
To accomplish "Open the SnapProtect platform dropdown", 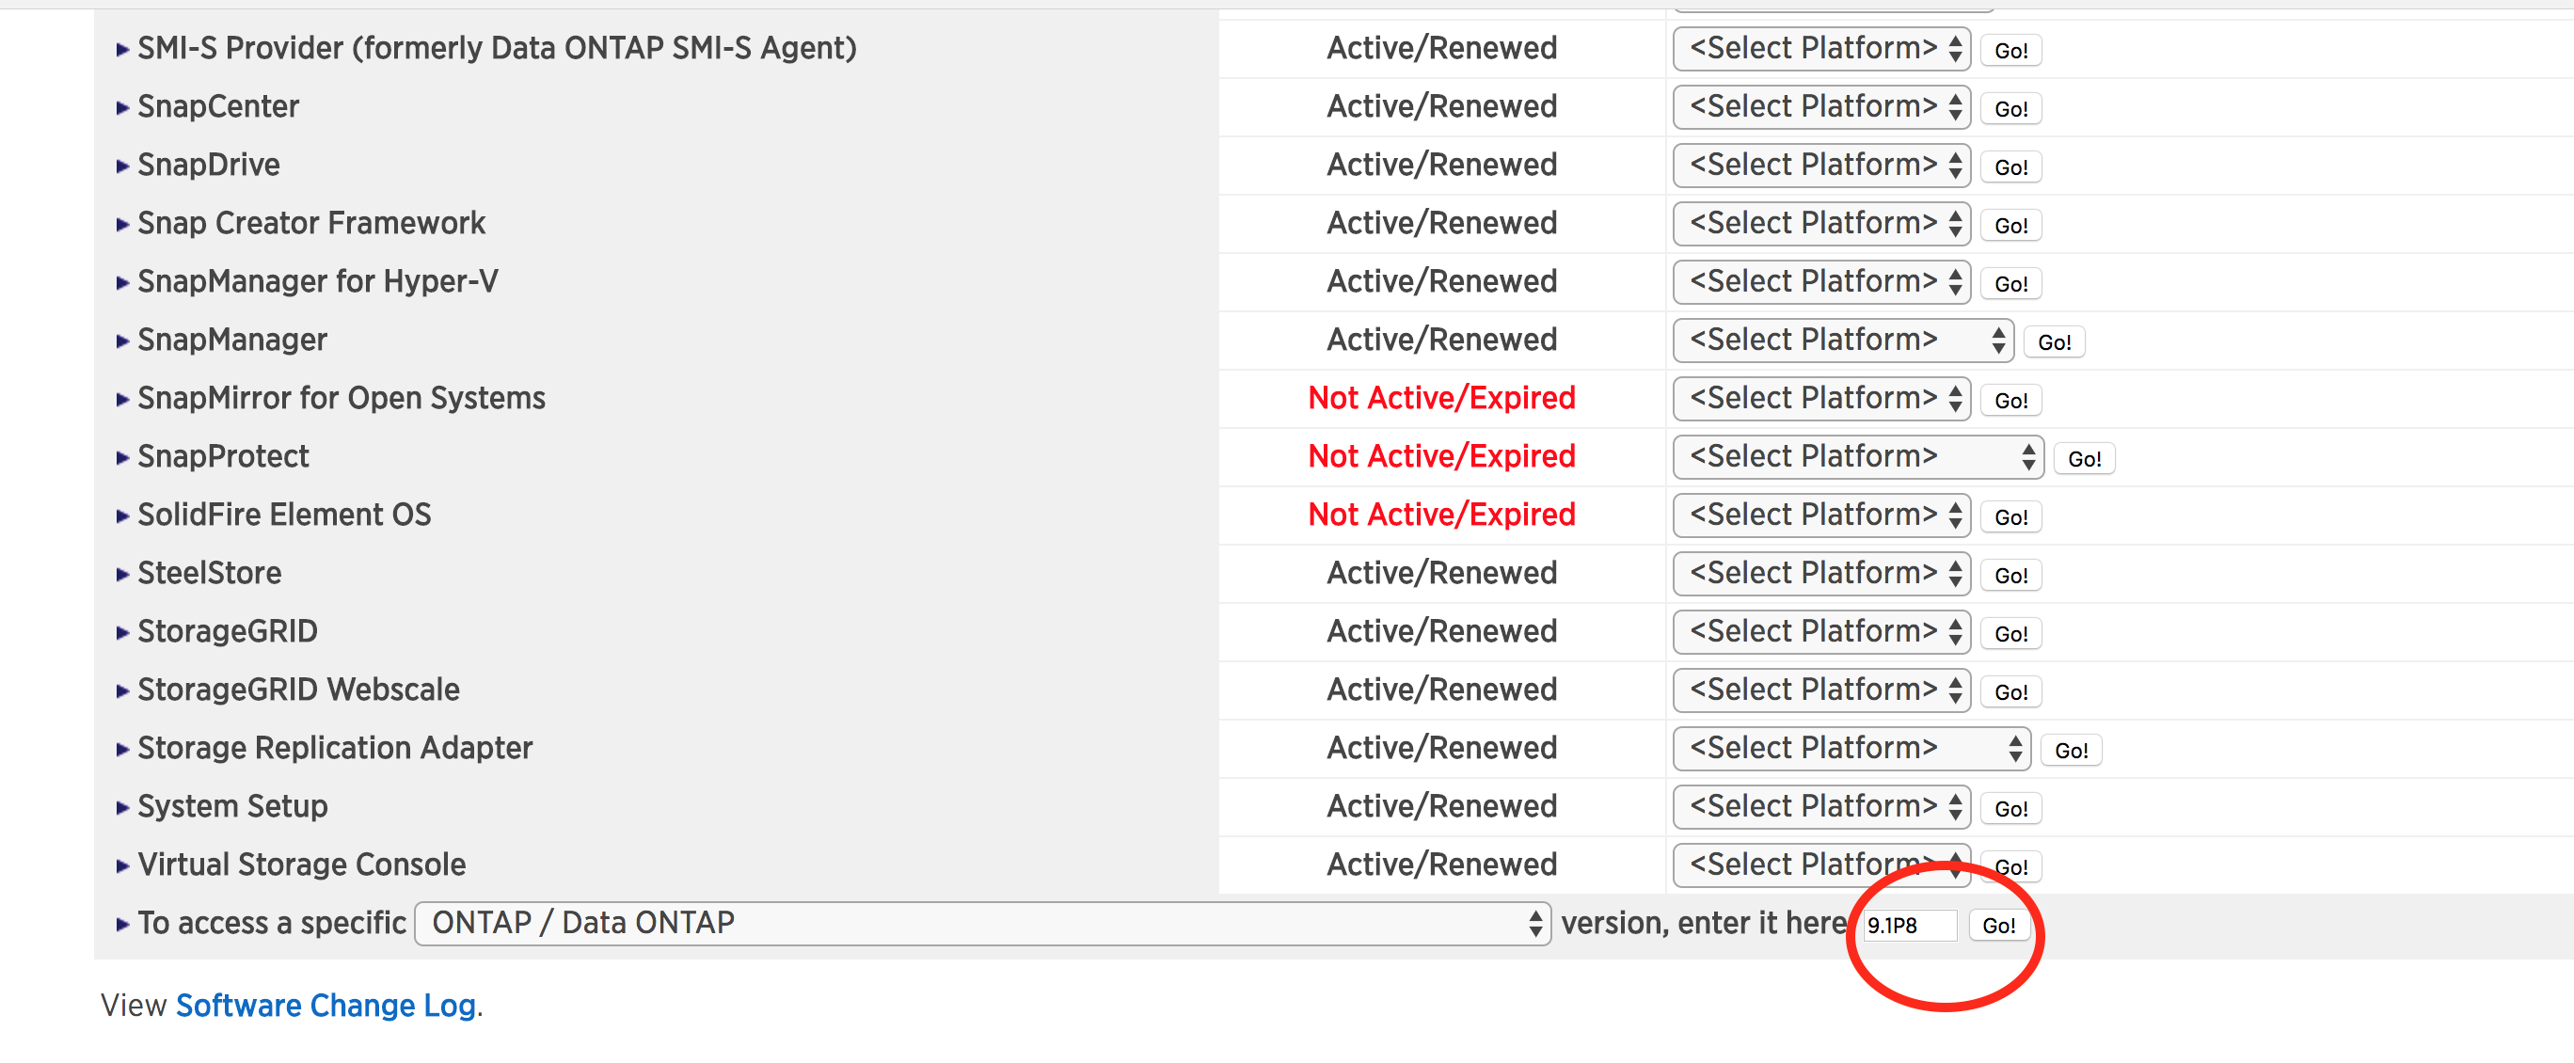I will tap(1856, 457).
